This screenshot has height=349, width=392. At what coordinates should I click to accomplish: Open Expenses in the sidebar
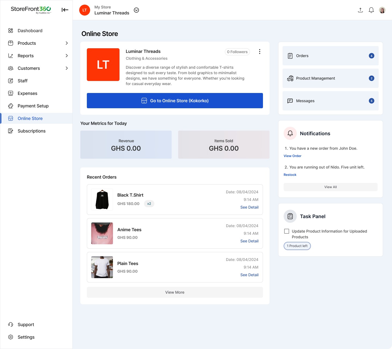click(x=36, y=93)
